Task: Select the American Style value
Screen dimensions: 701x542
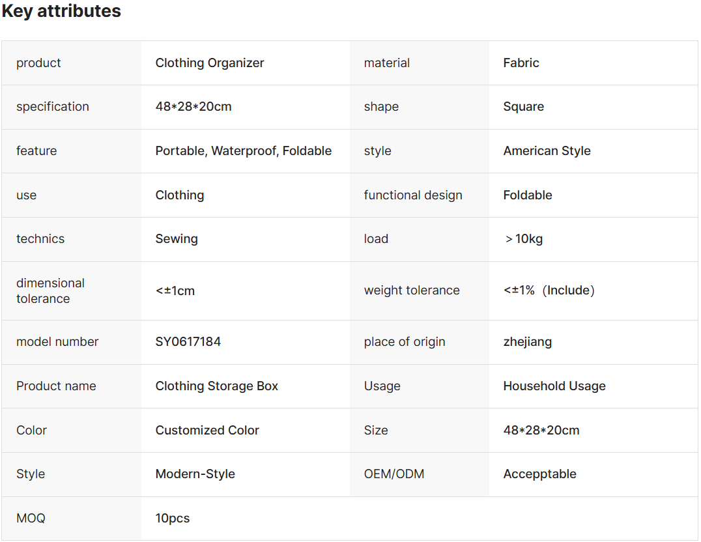Action: coord(547,151)
